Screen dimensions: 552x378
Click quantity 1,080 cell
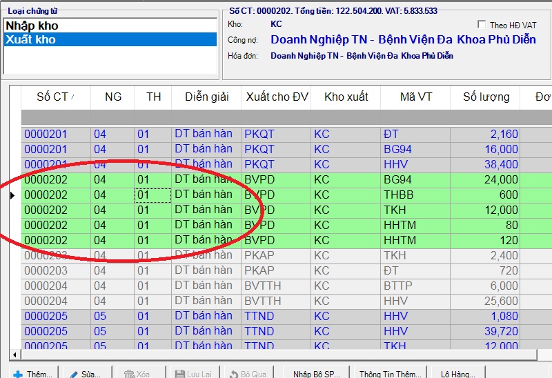click(x=486, y=316)
